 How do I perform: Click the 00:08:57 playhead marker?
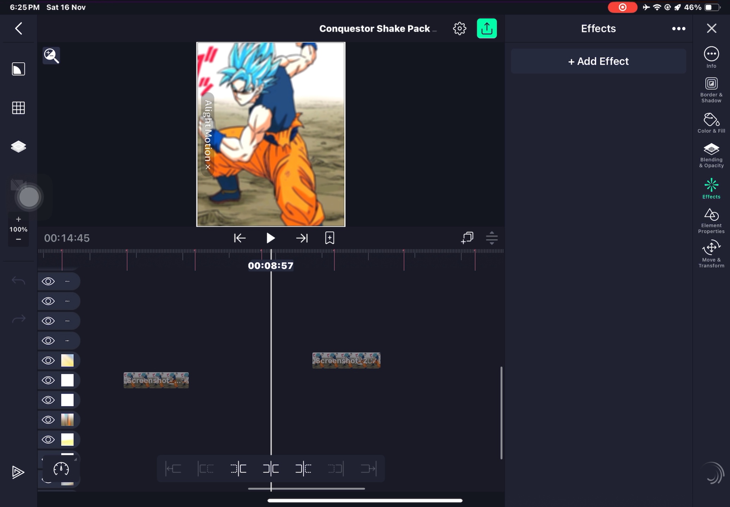coord(271,265)
